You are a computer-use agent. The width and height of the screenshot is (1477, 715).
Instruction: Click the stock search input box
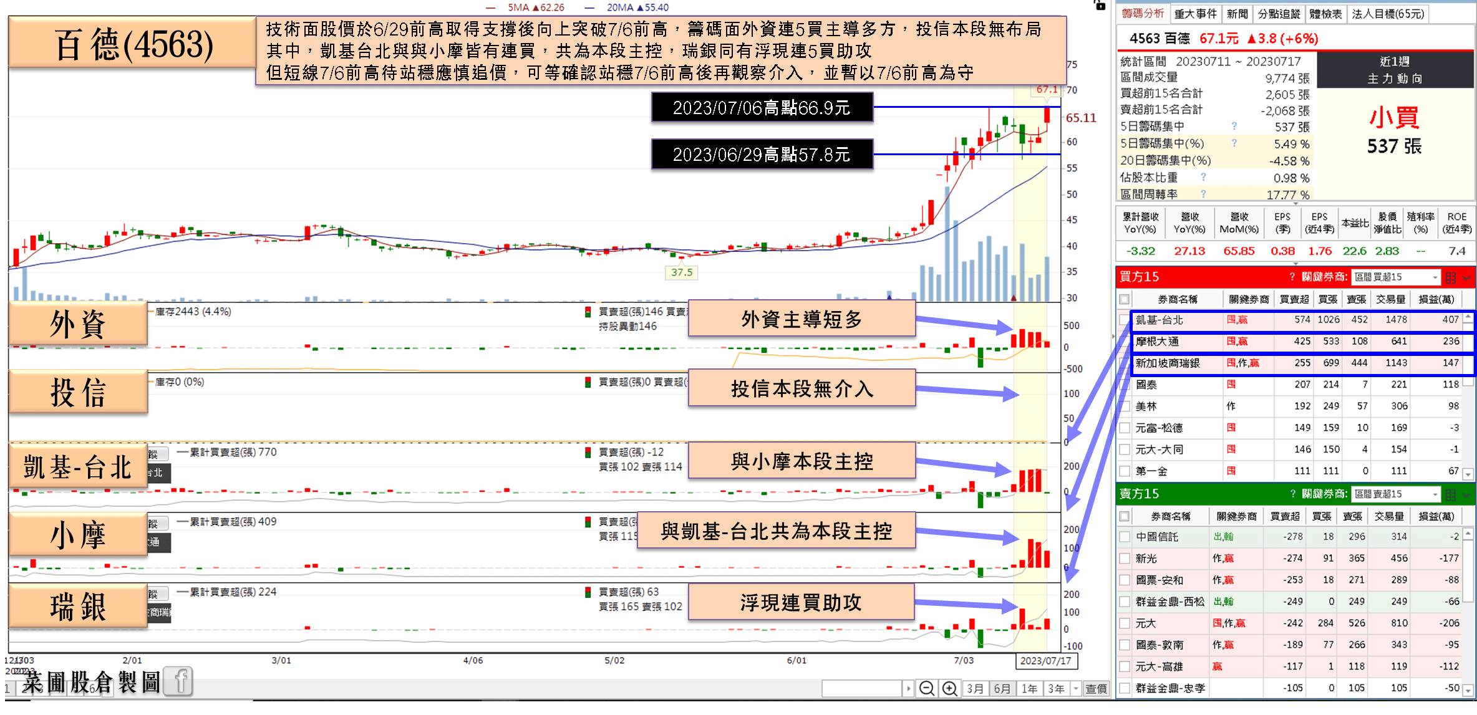coord(862,688)
